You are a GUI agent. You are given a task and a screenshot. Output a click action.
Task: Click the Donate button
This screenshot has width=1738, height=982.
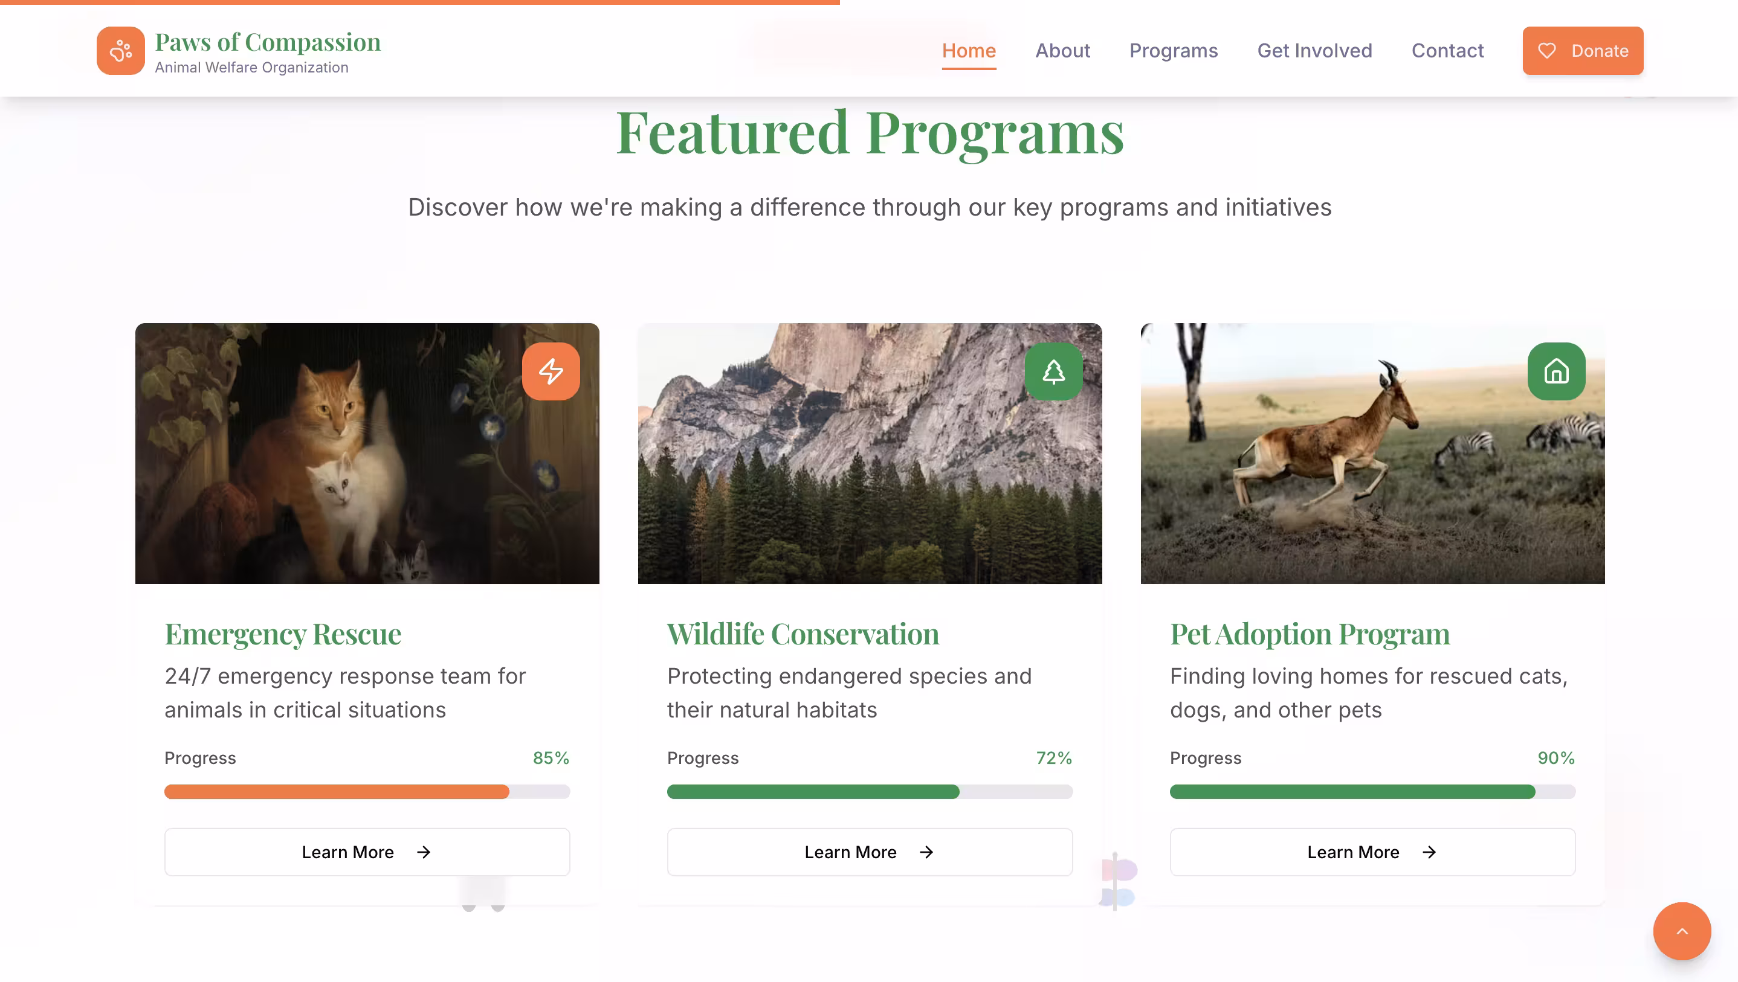(1583, 51)
